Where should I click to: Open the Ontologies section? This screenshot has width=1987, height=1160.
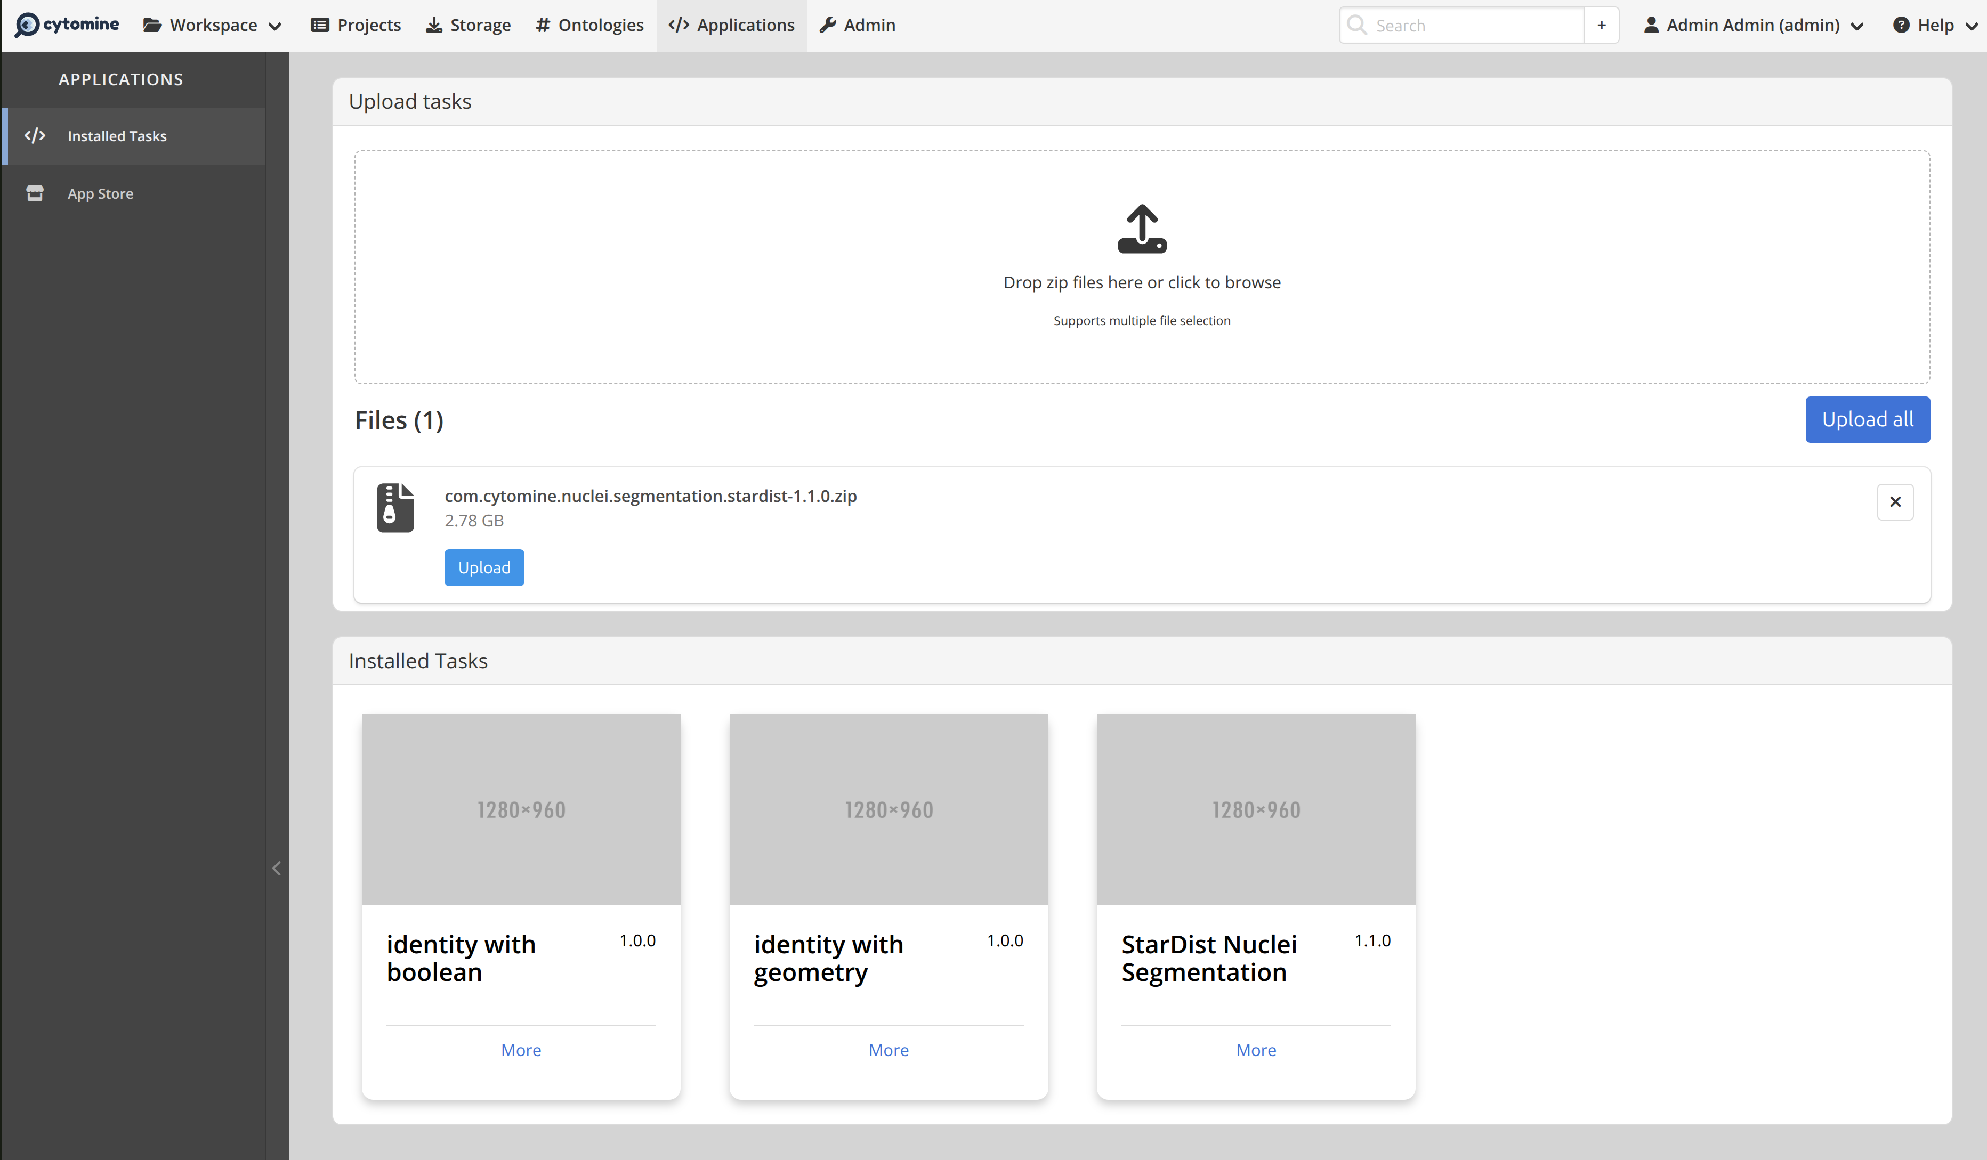[x=589, y=25]
